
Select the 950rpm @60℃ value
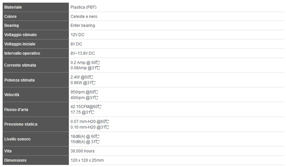click(84, 92)
